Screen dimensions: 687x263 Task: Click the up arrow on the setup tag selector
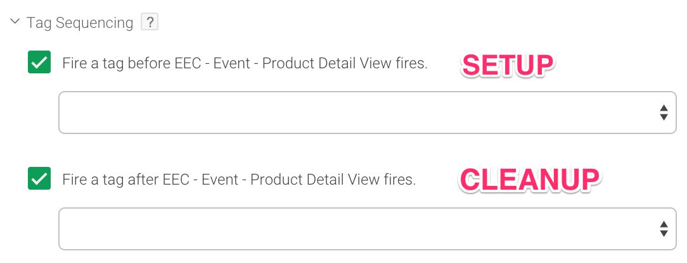point(664,108)
